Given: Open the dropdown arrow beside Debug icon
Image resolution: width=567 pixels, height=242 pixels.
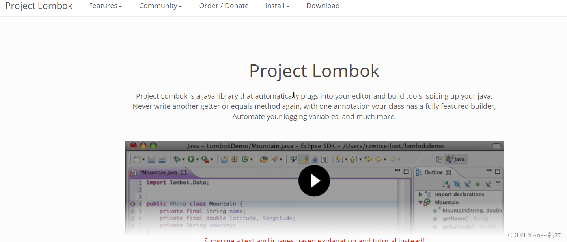Looking at the screenshot, I should click(183, 159).
